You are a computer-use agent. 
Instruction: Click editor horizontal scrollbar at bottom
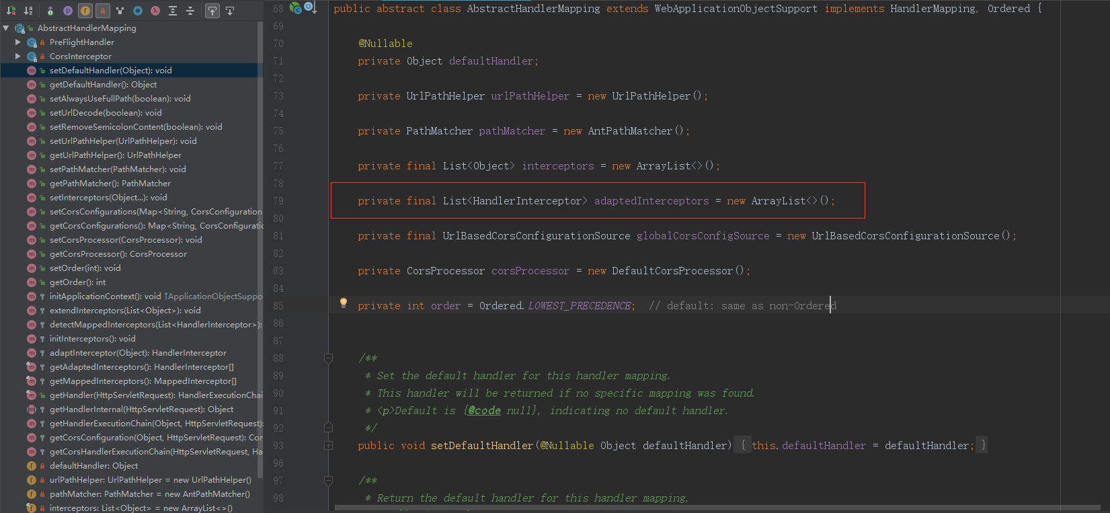(x=717, y=508)
